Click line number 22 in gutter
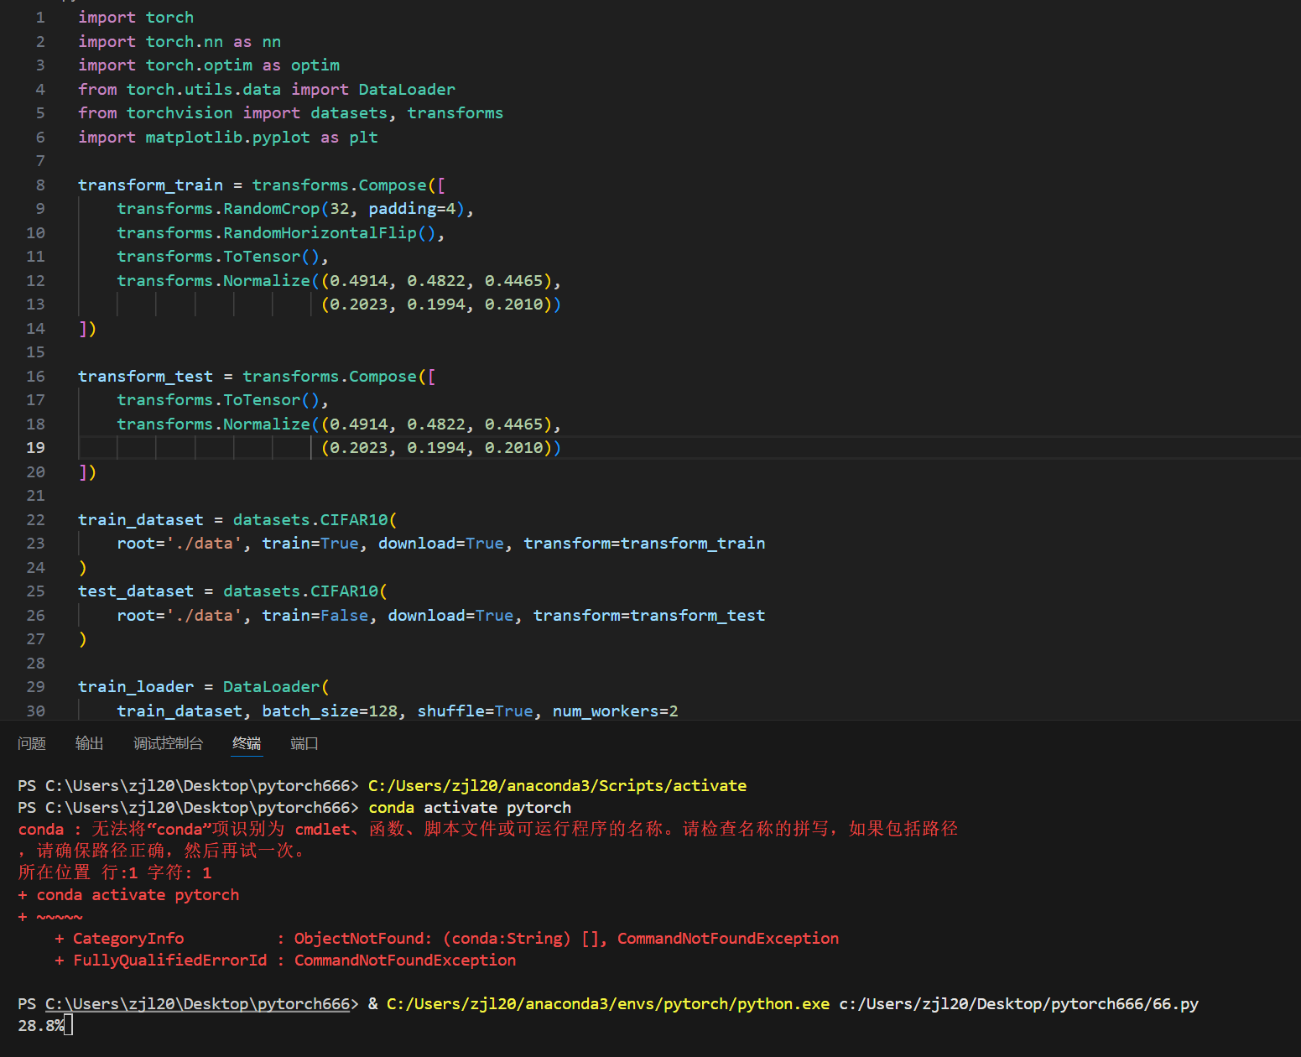The width and height of the screenshot is (1301, 1057). pos(35,520)
